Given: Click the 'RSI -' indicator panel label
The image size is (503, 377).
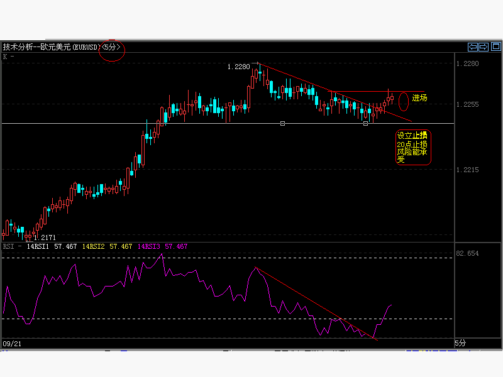Looking at the screenshot, I should tap(12, 246).
